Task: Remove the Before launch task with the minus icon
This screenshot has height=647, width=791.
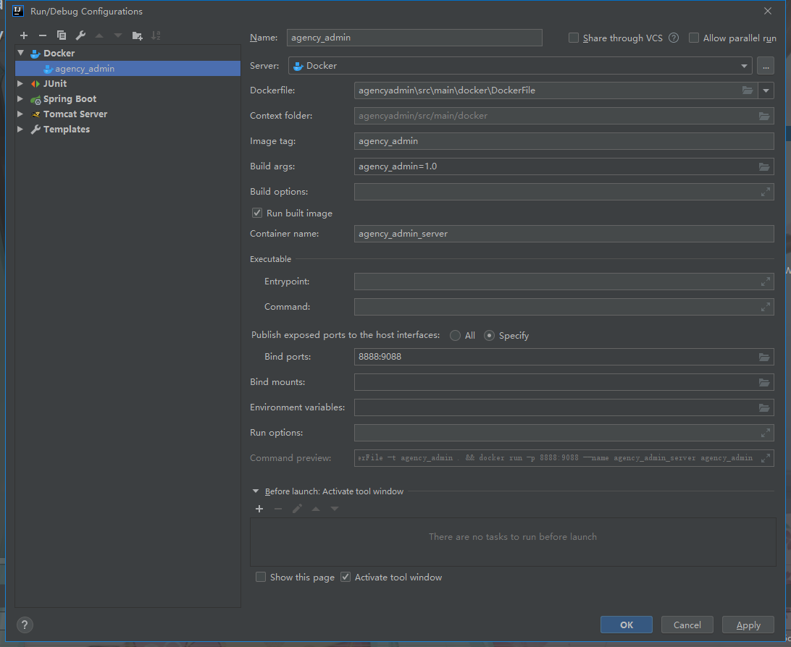Action: click(x=278, y=509)
